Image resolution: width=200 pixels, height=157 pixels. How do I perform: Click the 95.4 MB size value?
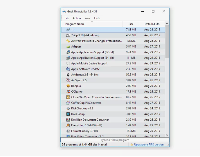point(131,52)
